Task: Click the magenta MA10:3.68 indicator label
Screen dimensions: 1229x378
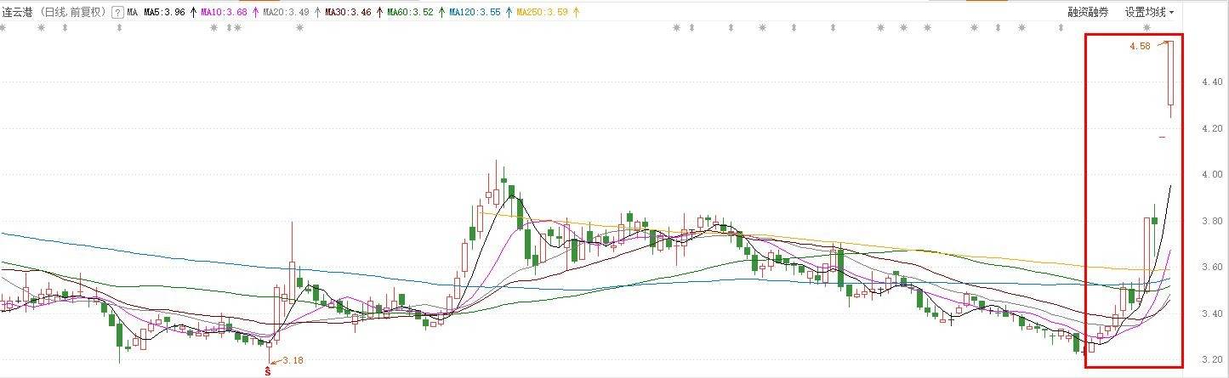Action: click(224, 13)
